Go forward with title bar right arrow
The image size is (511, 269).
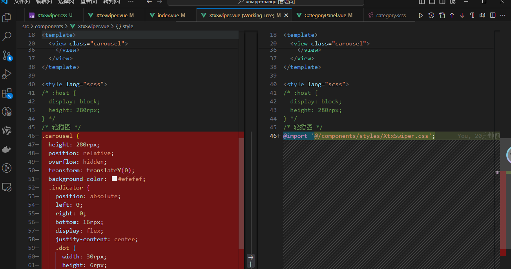point(159,2)
